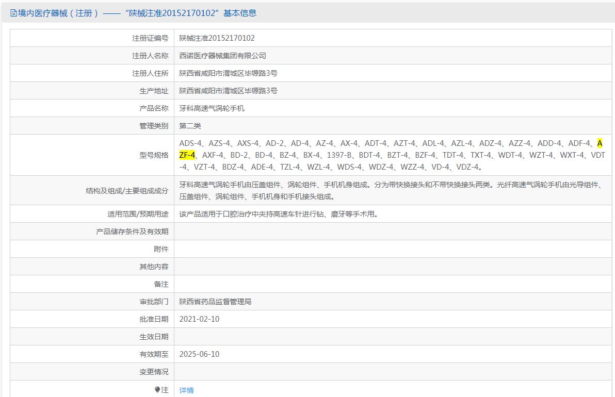Click the 有效期至 label
The width and height of the screenshot is (615, 397).
coord(154,354)
